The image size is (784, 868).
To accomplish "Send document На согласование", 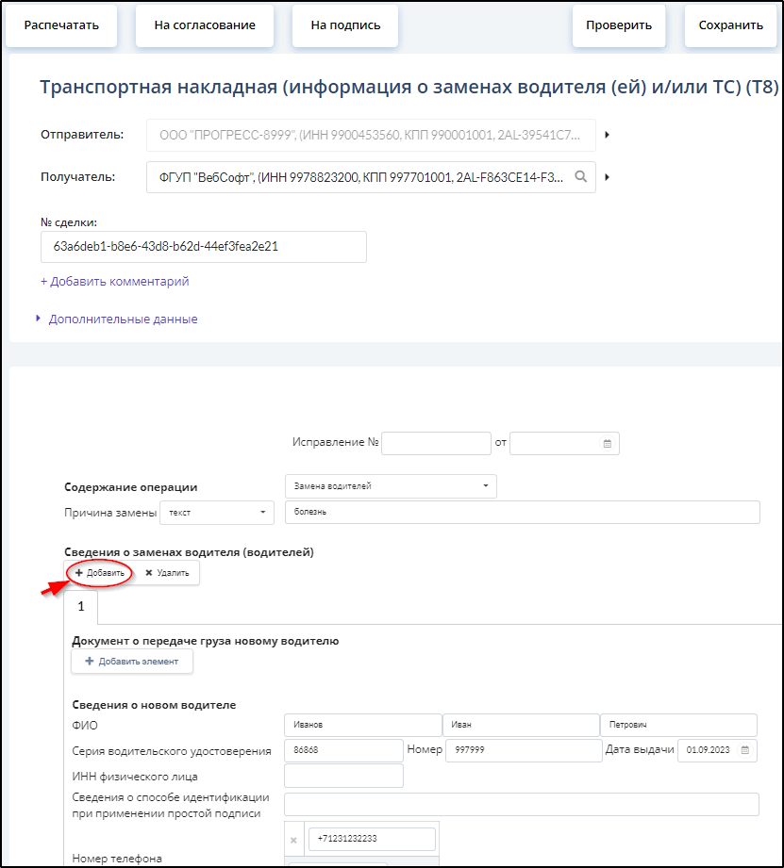I will pyautogui.click(x=205, y=25).
